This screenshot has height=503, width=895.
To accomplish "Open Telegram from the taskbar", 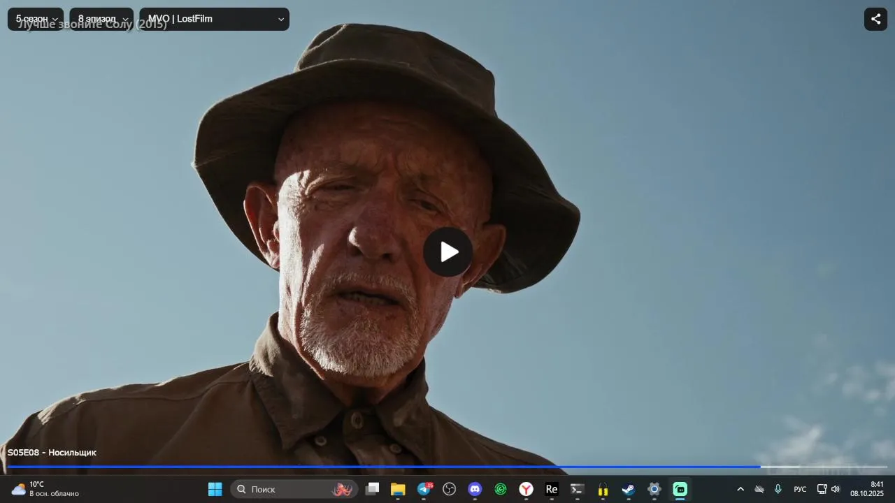I will (424, 489).
